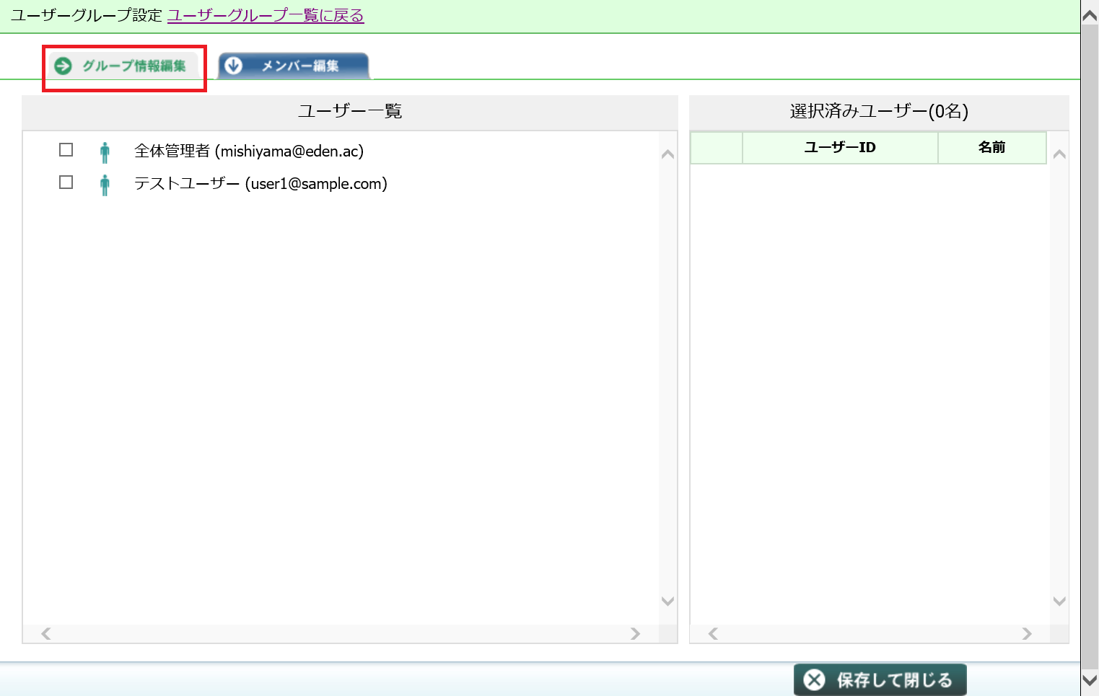Select 全体管理者 (mishiyama@eden.ac) in user list
Viewport: 1099px width, 696px height.
click(249, 151)
